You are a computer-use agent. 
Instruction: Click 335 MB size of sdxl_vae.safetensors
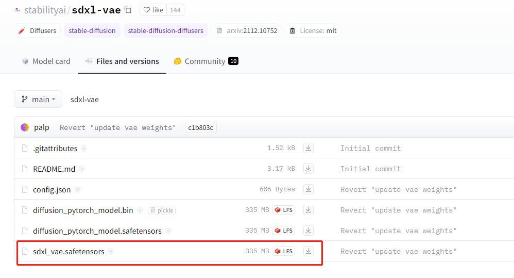coord(257,251)
